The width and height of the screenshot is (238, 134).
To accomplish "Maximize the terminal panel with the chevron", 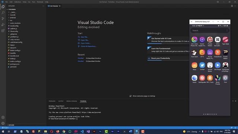I will click(233, 101).
